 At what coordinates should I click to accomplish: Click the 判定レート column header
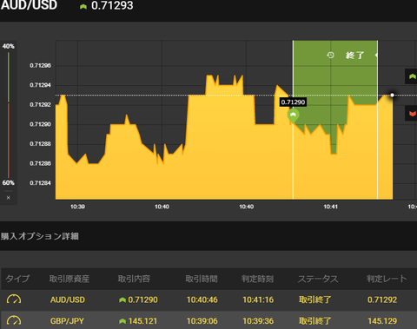(x=387, y=279)
